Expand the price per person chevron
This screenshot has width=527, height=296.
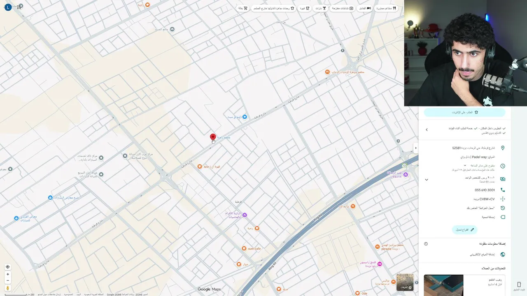[427, 180]
